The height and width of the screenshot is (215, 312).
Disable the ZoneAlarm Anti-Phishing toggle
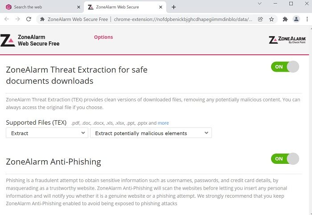click(284, 158)
